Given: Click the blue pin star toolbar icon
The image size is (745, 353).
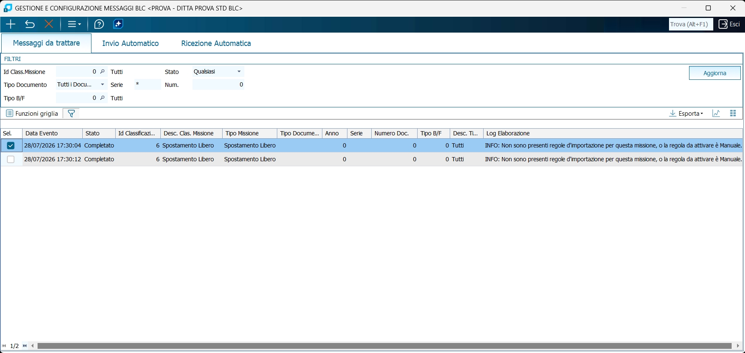Looking at the screenshot, I should (118, 24).
